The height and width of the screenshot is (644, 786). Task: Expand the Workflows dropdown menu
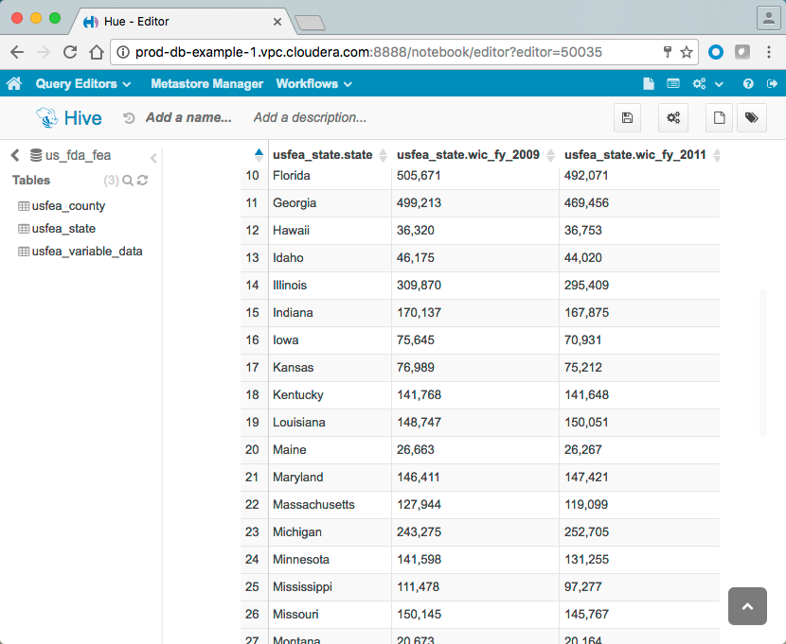313,84
